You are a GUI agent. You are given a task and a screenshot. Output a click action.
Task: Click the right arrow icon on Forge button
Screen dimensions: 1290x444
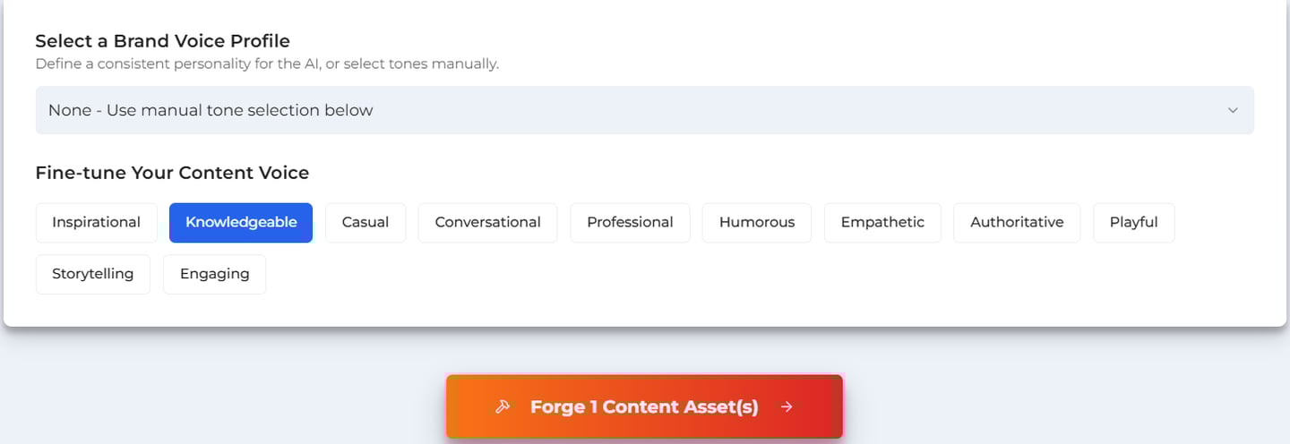tap(787, 407)
